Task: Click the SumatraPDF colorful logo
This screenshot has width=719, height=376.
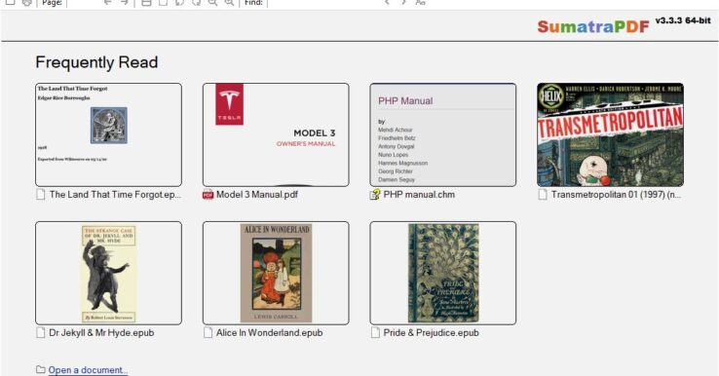Action: [x=593, y=26]
